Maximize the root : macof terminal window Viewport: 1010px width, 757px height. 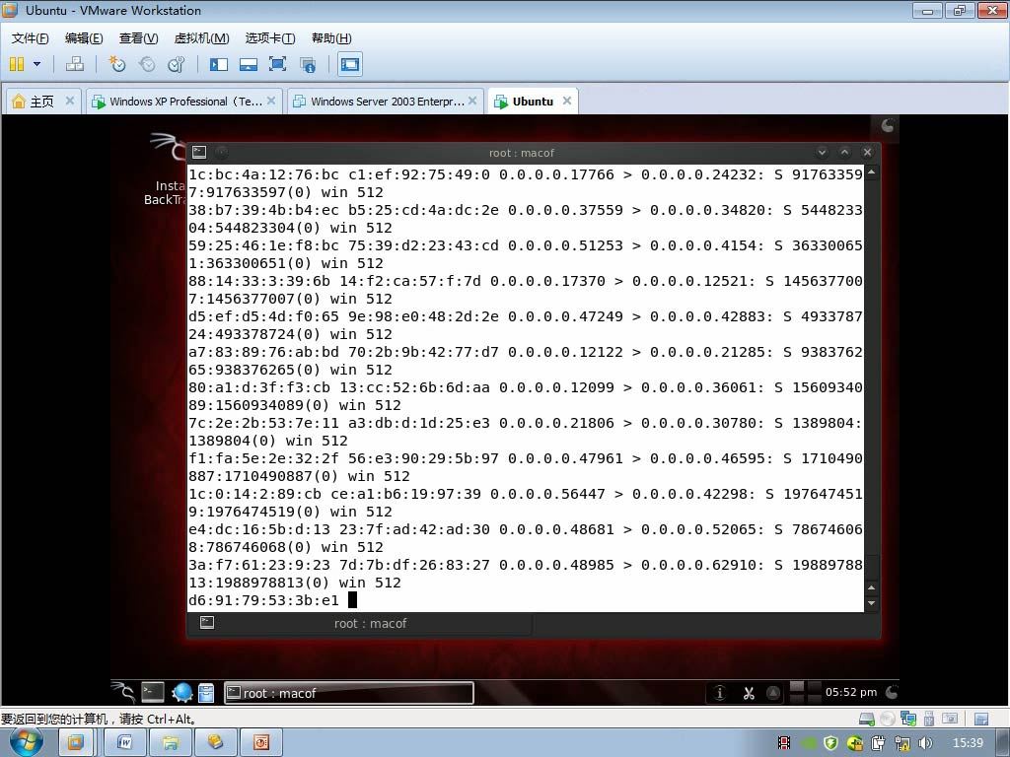[844, 152]
